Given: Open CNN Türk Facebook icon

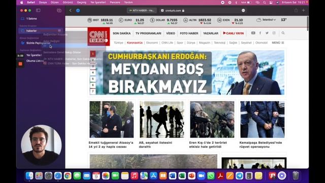Looking at the screenshot, I should click(x=260, y=33).
